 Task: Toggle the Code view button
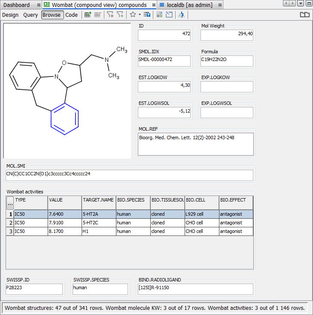(x=71, y=15)
